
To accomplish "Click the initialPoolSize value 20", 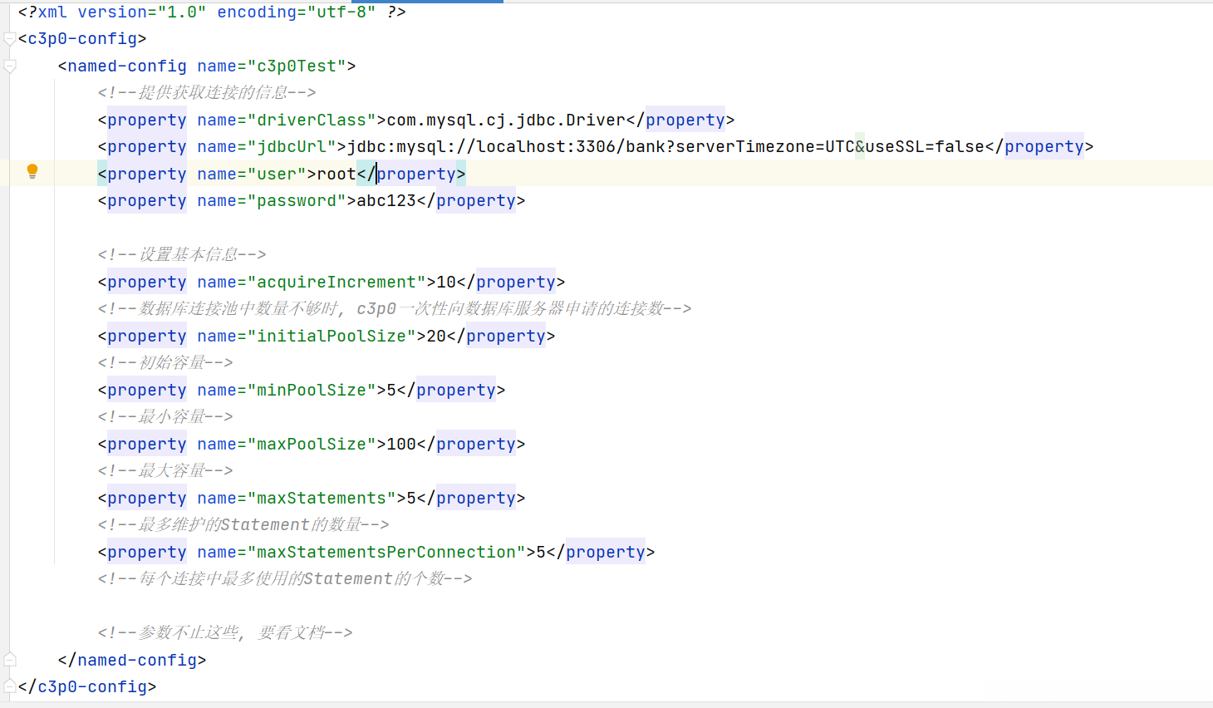I will pyautogui.click(x=436, y=337).
